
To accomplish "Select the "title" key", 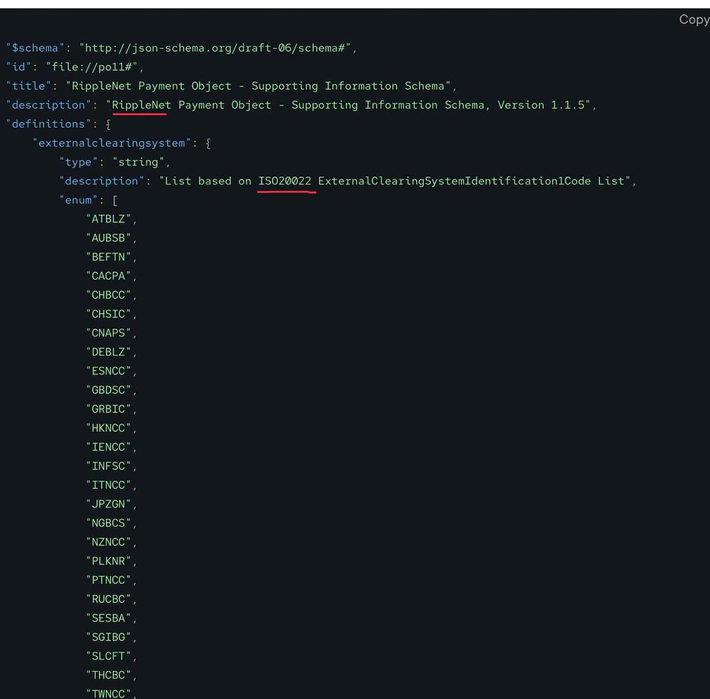I will [x=28, y=86].
